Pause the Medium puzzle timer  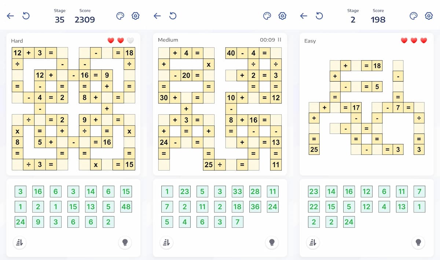click(279, 40)
